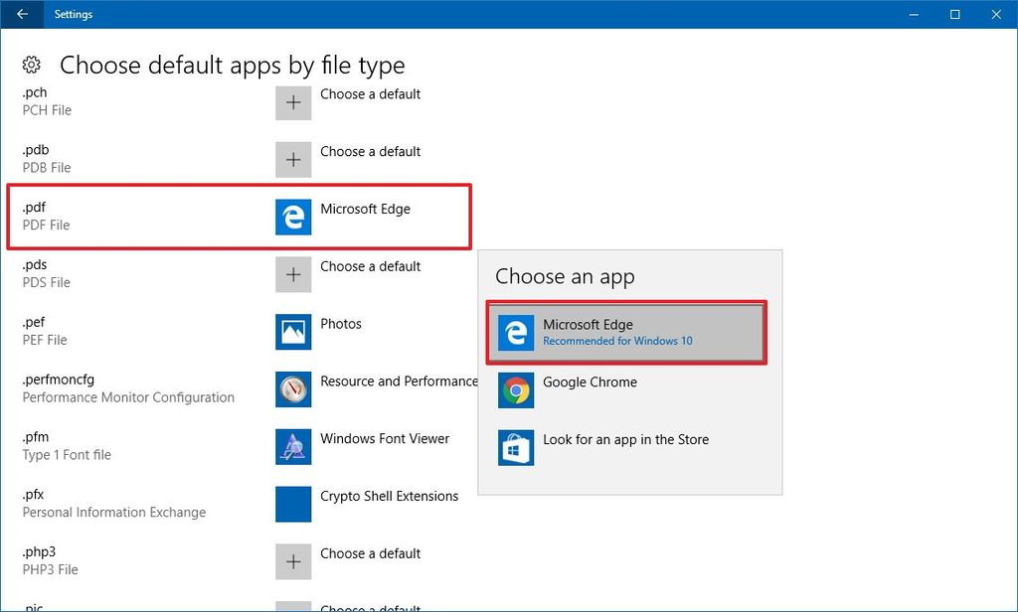The width and height of the screenshot is (1018, 612).
Task: Click the Edge icon inside Choose an app
Action: click(x=515, y=332)
